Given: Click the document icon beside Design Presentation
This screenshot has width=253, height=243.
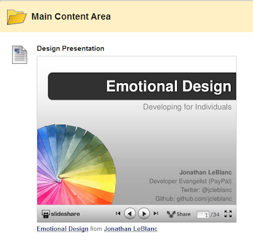Looking at the screenshot, I should click(20, 54).
